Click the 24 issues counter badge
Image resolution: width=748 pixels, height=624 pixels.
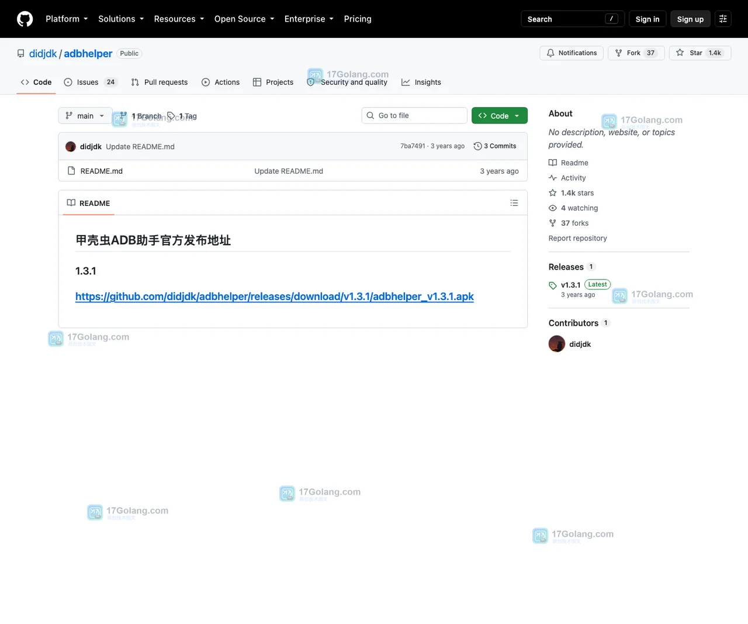[x=111, y=82]
